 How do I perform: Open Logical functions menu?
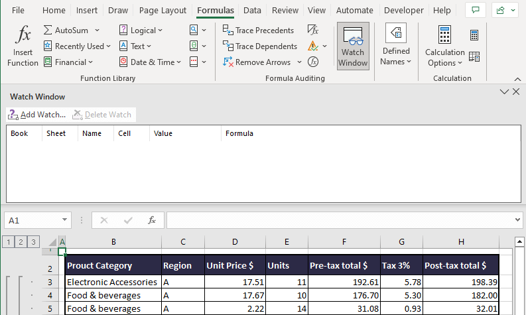(141, 31)
